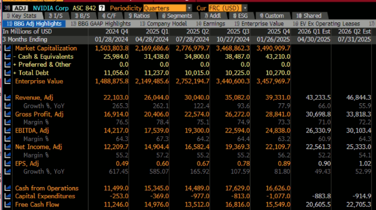Open chart icon for Gross Profit, Adj row

7,114
